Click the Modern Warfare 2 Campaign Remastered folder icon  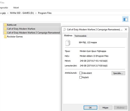[x=5, y=33]
